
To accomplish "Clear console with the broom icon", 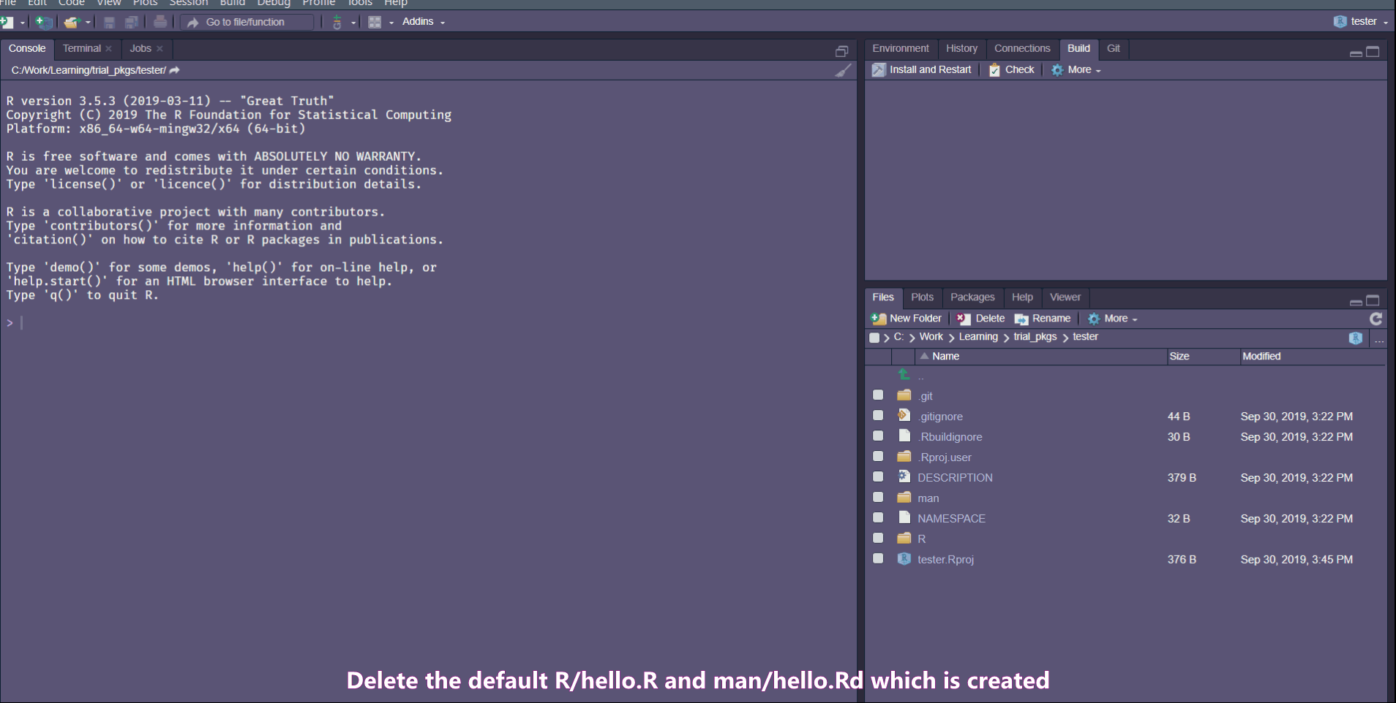I will (x=844, y=70).
